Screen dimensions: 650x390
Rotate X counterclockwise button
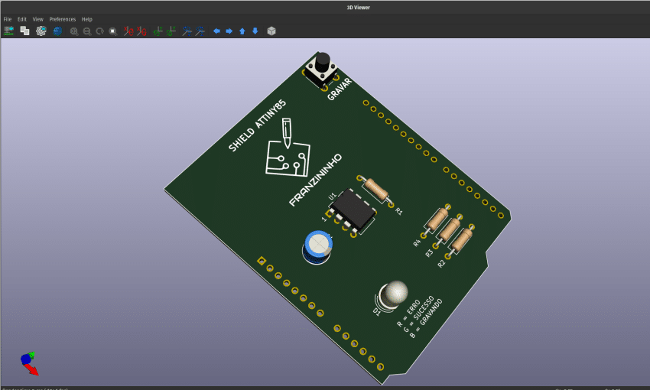pos(142,31)
